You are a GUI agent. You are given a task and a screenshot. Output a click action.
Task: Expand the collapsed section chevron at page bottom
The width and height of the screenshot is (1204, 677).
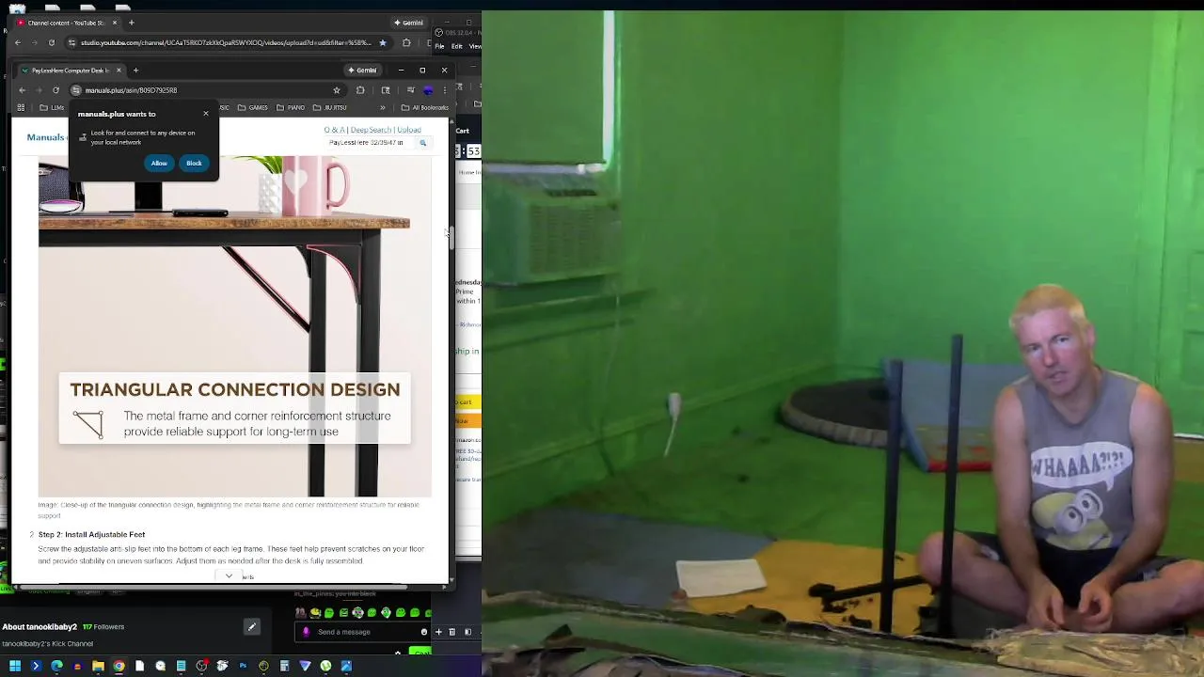click(229, 575)
